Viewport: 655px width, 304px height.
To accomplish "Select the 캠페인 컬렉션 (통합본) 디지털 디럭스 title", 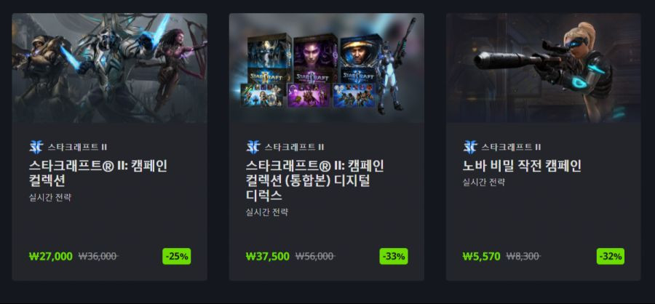I will pyautogui.click(x=315, y=180).
